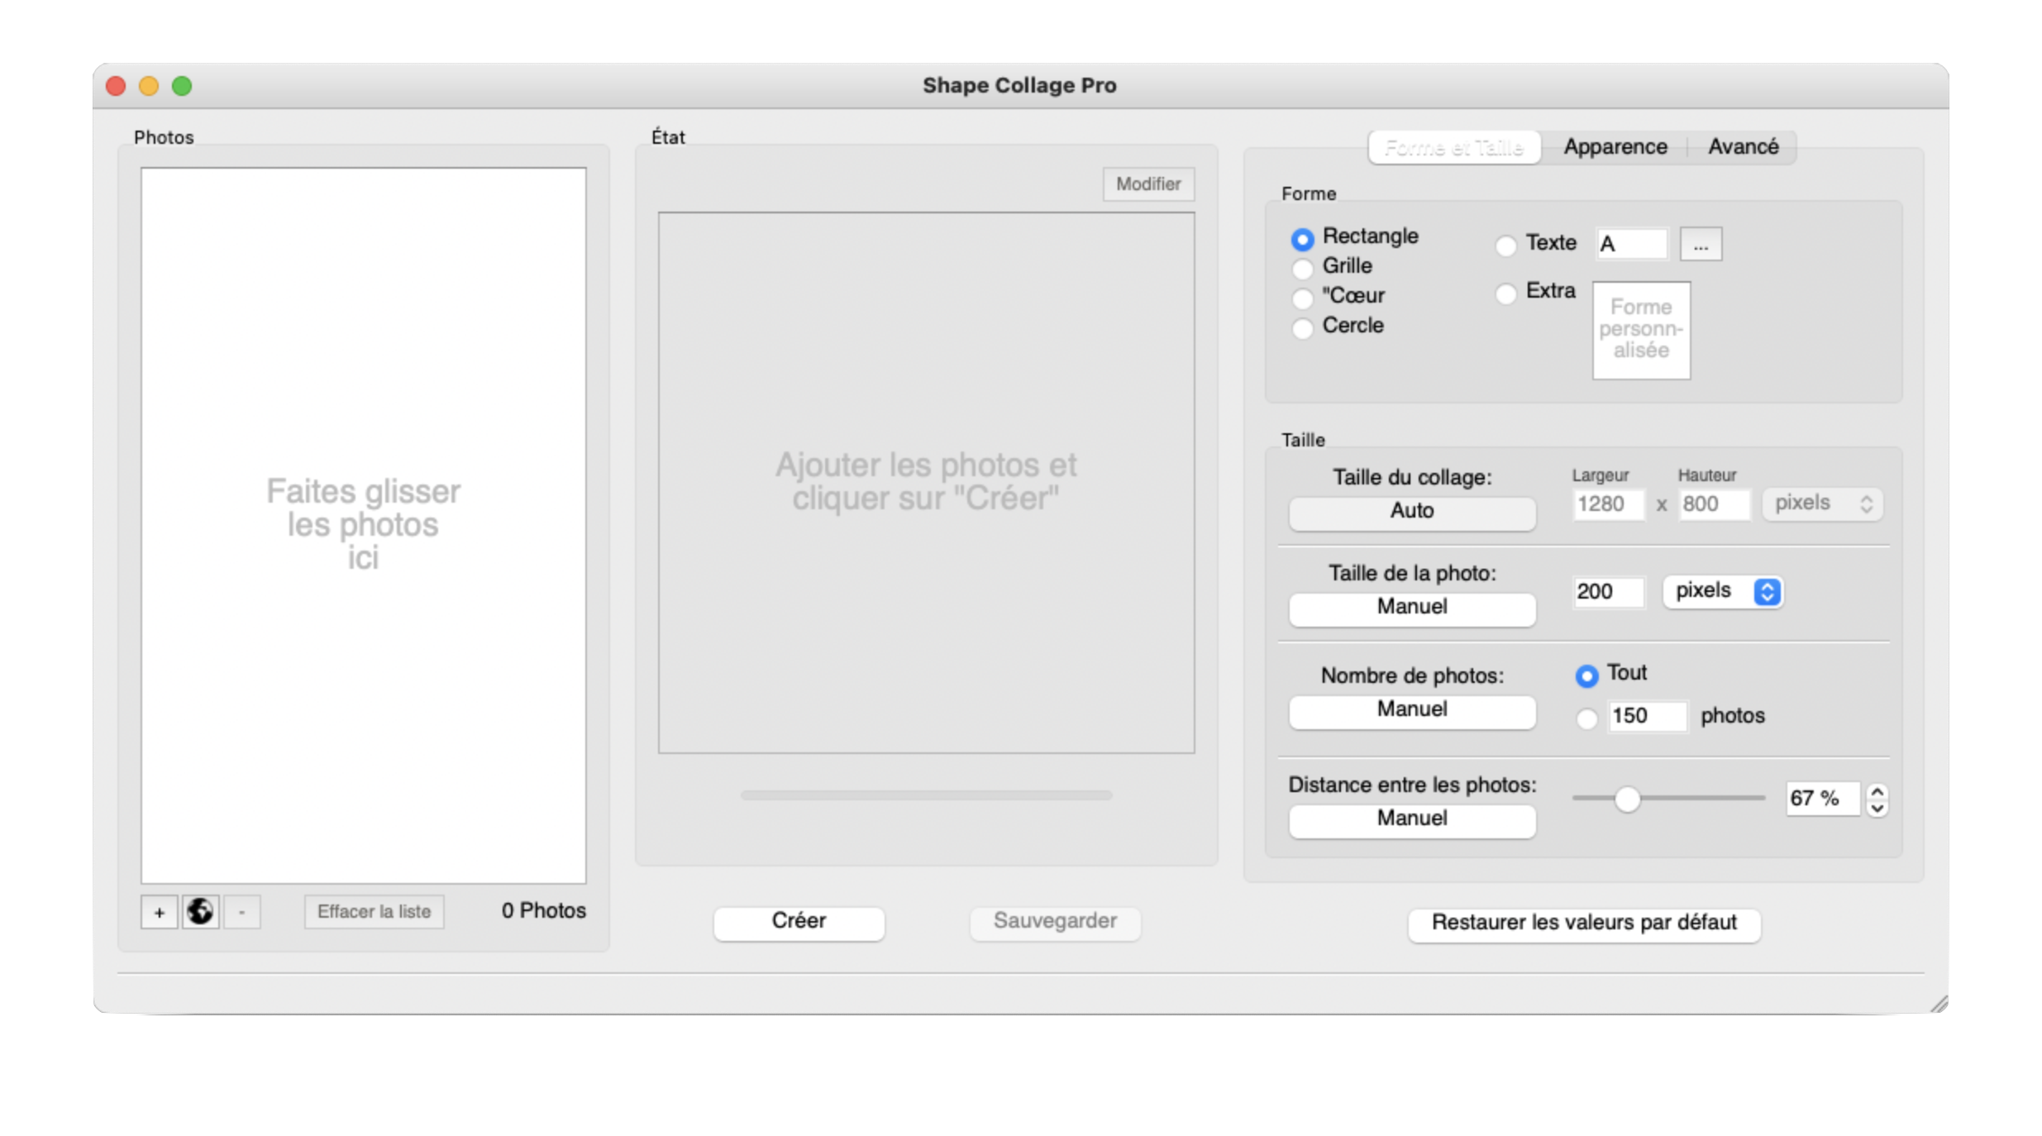This screenshot has height=1136, width=2042.
Task: Click the distance percentage stepper arrows
Action: (x=1877, y=799)
